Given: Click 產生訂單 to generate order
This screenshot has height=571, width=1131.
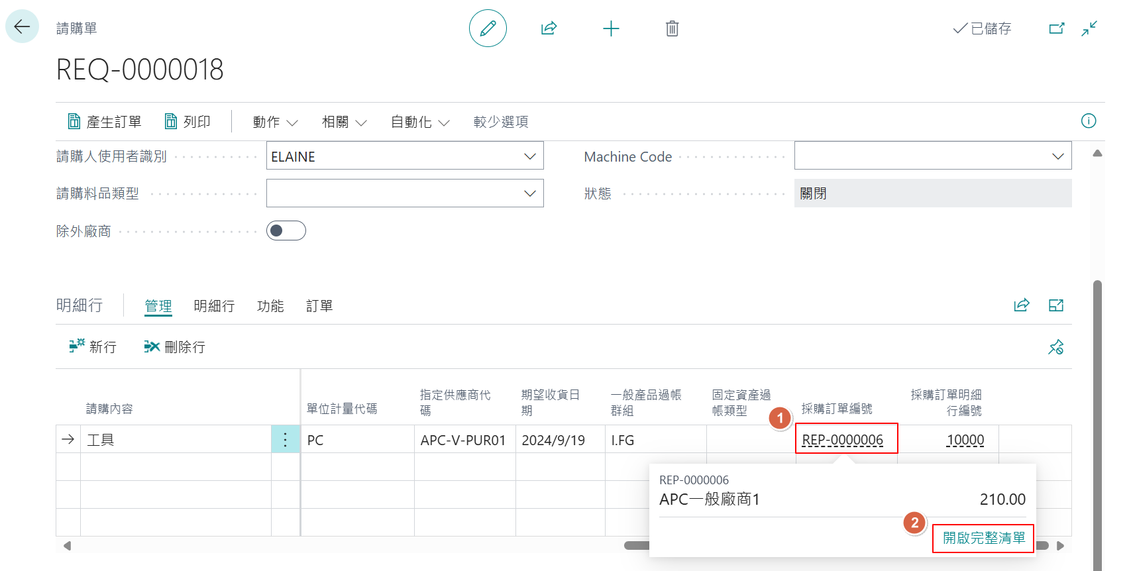Looking at the screenshot, I should (x=105, y=122).
